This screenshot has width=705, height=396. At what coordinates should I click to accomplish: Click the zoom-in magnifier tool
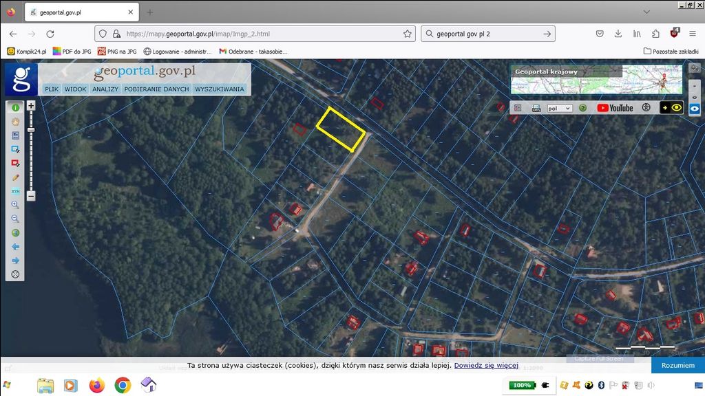pos(15,205)
